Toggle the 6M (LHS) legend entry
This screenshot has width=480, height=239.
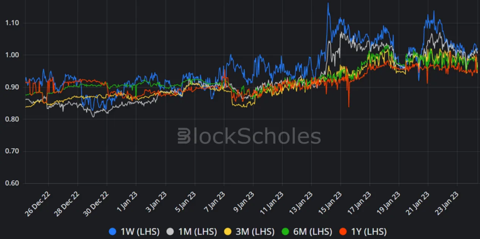(x=306, y=231)
